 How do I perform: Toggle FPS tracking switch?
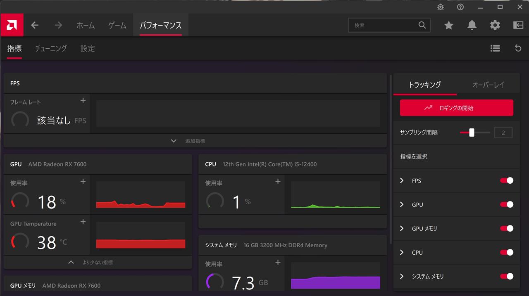coord(507,180)
